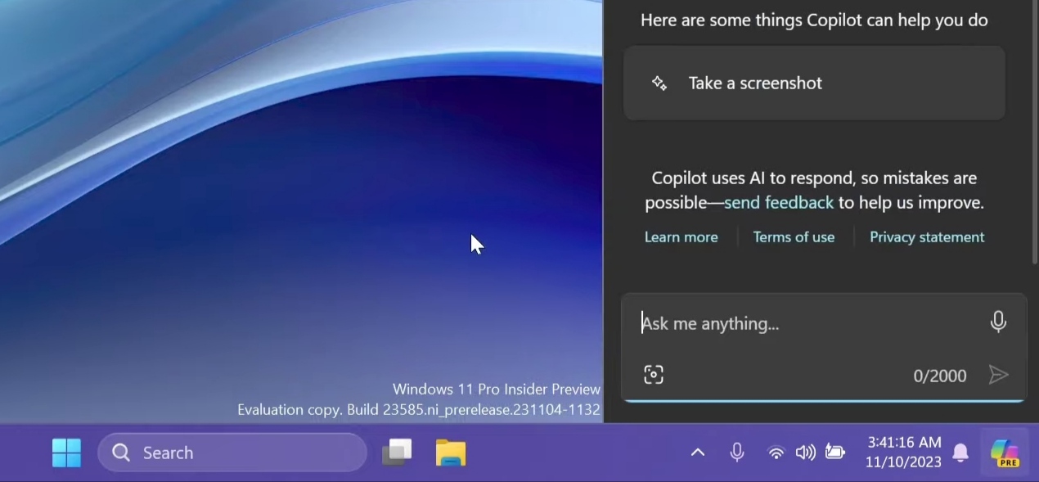
Task: Open the Learn more link
Action: coord(681,236)
